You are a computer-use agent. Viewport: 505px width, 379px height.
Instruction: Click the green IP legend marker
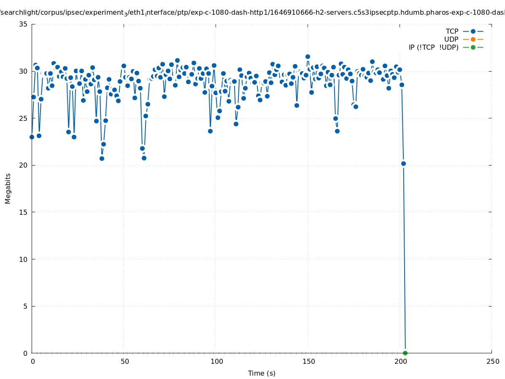tap(473, 47)
